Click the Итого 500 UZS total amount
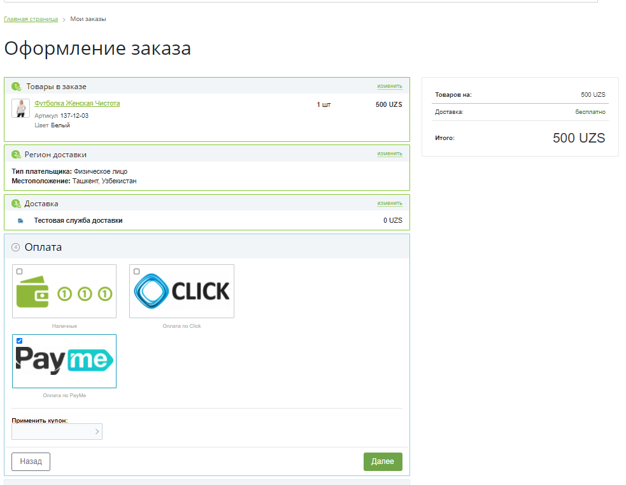 pyautogui.click(x=579, y=138)
